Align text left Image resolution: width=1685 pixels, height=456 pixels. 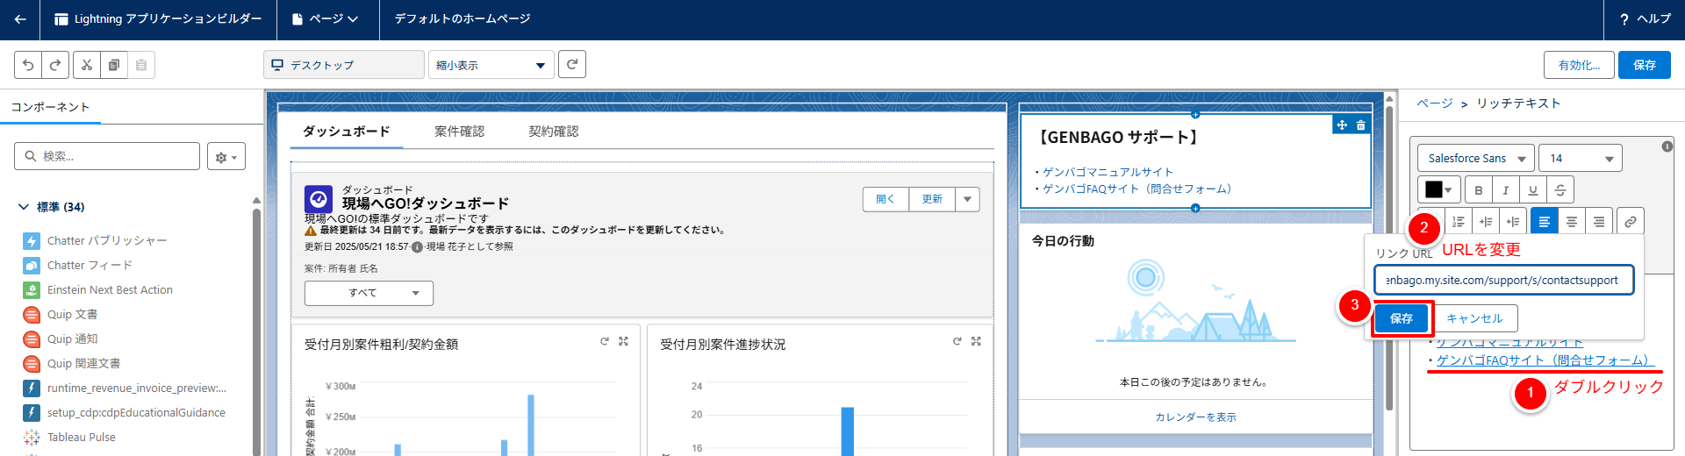[1545, 222]
